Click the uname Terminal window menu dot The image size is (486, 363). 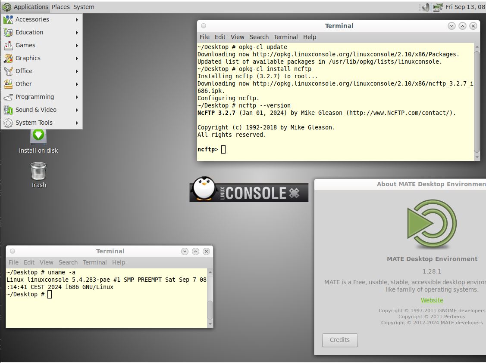point(13,251)
